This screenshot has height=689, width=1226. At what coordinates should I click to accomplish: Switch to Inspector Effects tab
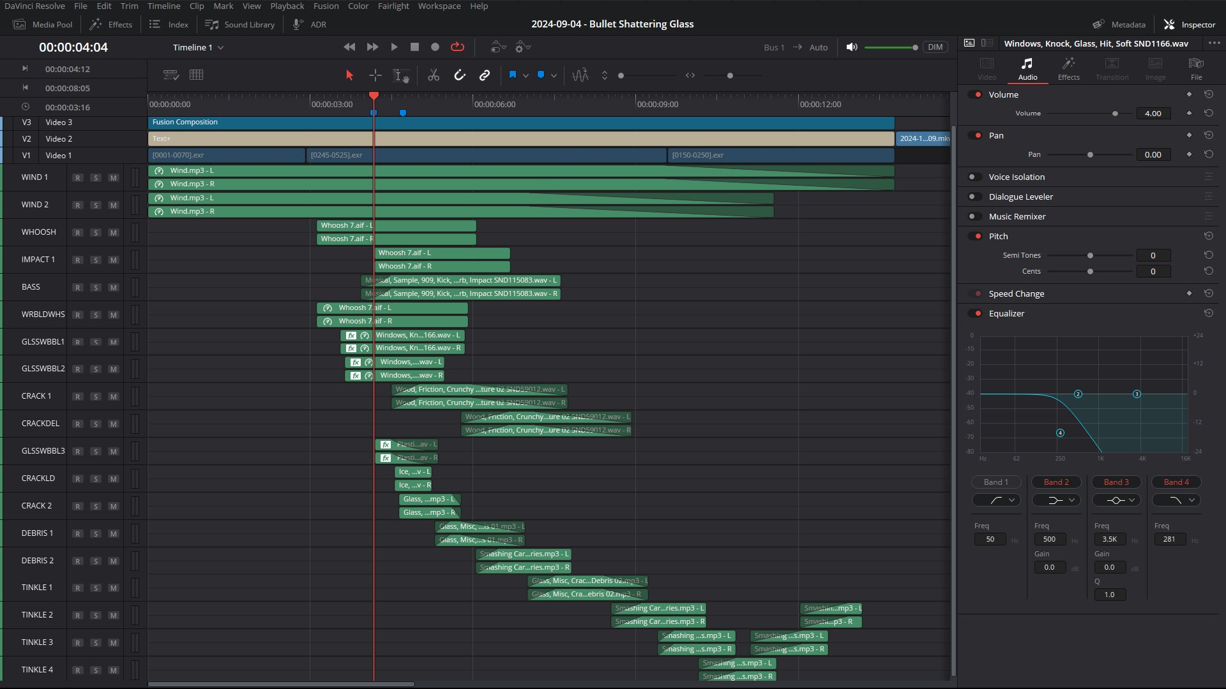click(x=1068, y=69)
